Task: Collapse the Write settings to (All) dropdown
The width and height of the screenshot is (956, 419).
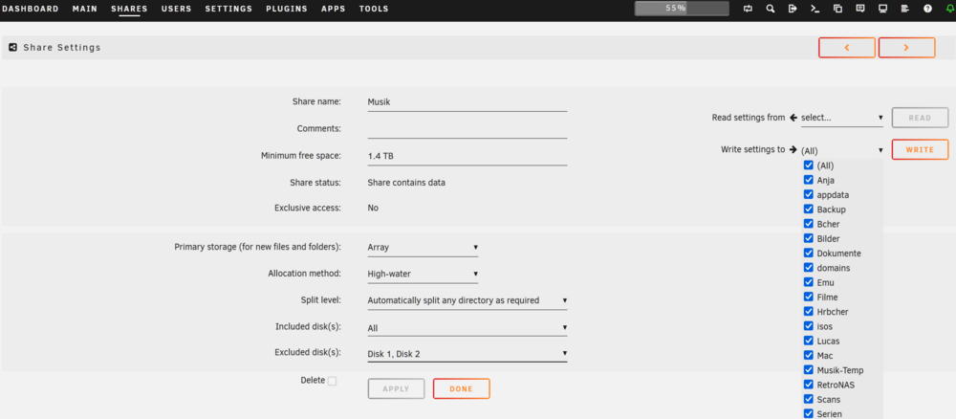Action: (841, 150)
